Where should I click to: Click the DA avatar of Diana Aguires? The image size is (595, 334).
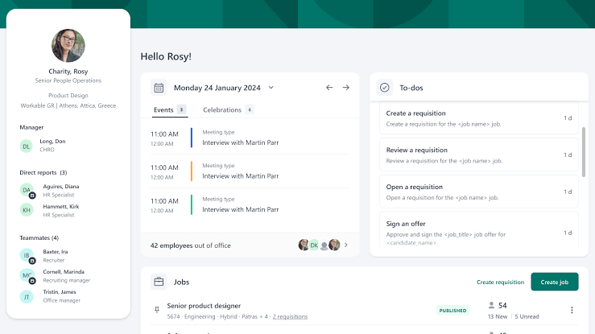point(27,190)
